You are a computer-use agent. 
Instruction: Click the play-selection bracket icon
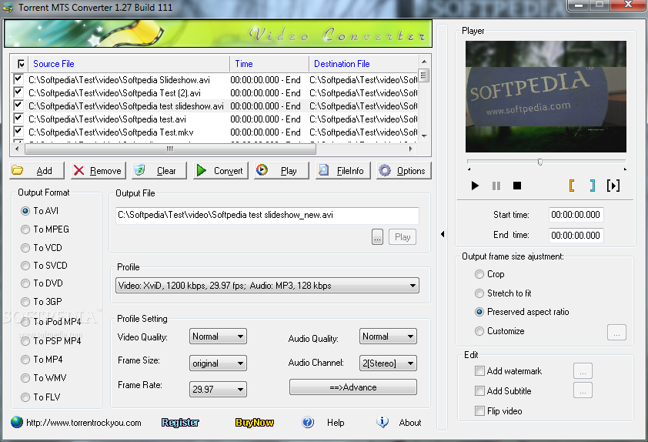click(x=613, y=186)
